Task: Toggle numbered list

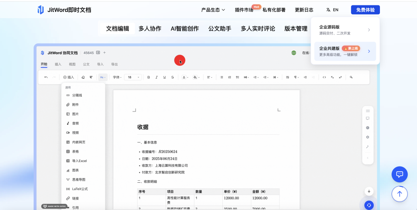Action: coord(229,77)
